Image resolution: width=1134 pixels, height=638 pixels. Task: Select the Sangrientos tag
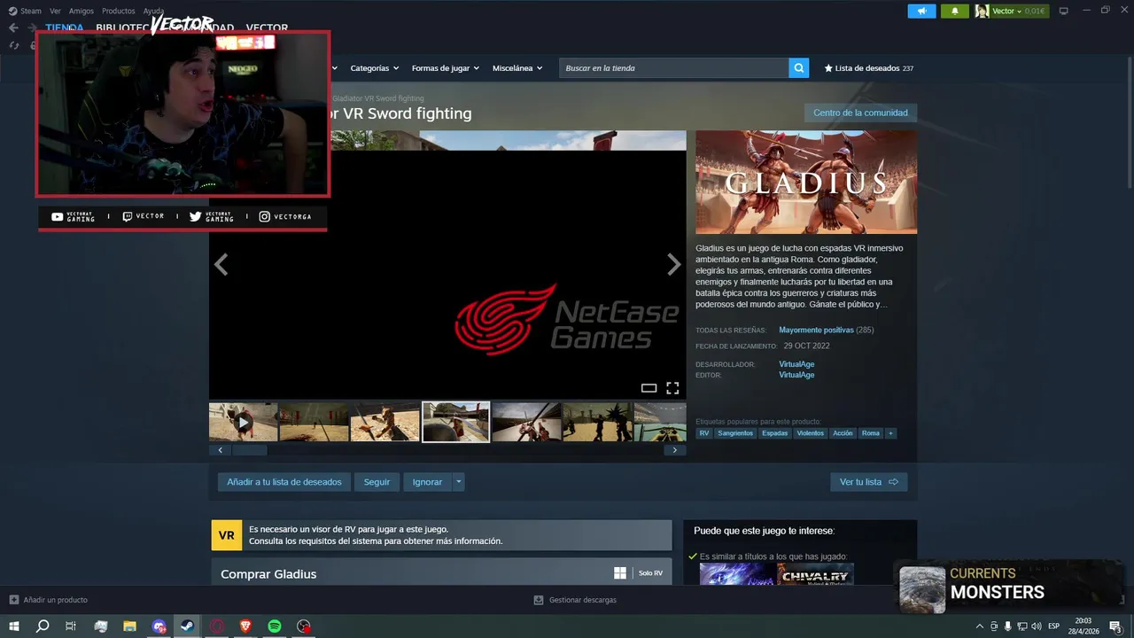[735, 433]
